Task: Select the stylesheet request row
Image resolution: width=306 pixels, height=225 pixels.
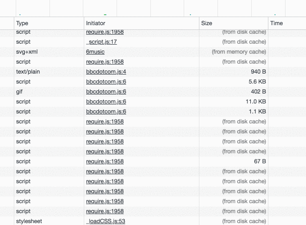Action: 153,221
